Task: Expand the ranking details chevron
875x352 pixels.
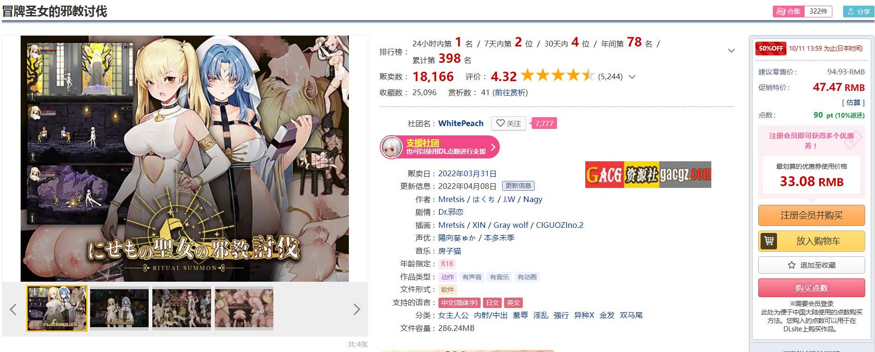Action: [731, 51]
